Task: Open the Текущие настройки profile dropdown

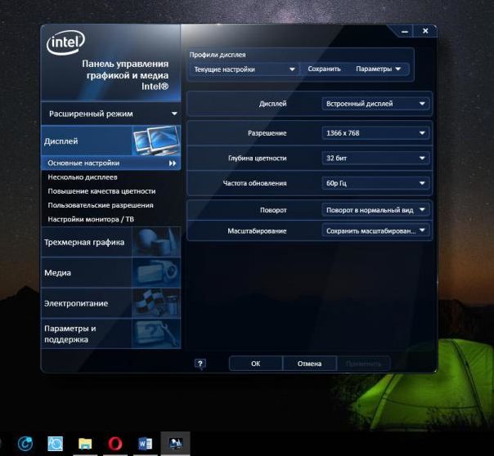Action: coord(245,69)
